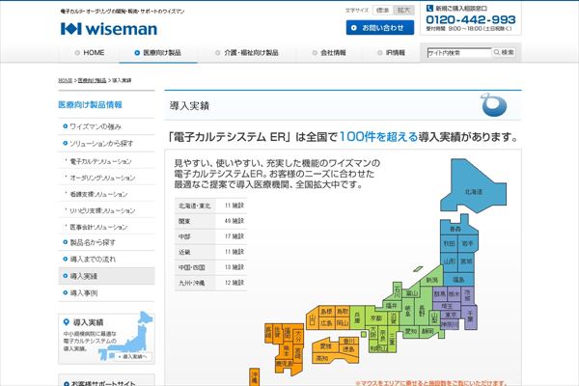
Task: Open the 会社情報 navigation tab
Action: point(329,53)
